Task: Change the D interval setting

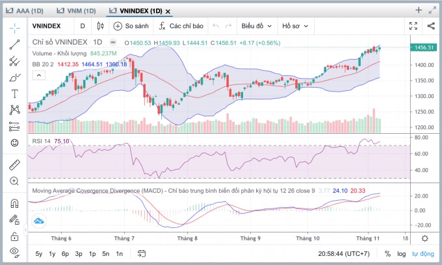Action: pos(83,26)
